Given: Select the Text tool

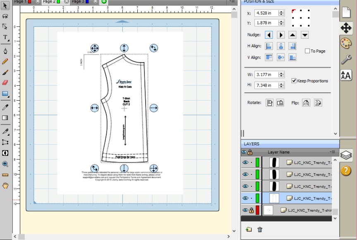Looking at the screenshot, I should (x=5, y=38).
